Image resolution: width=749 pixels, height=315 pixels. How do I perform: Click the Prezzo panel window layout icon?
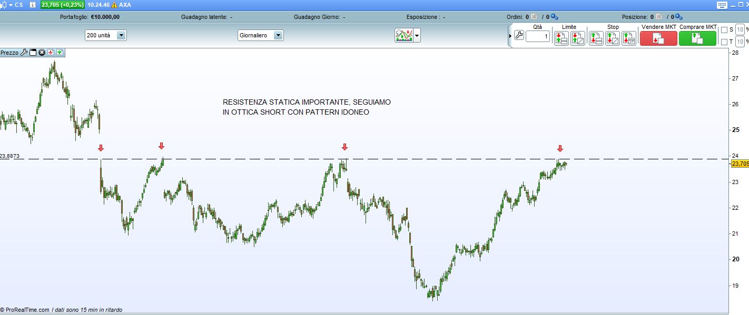(33, 53)
